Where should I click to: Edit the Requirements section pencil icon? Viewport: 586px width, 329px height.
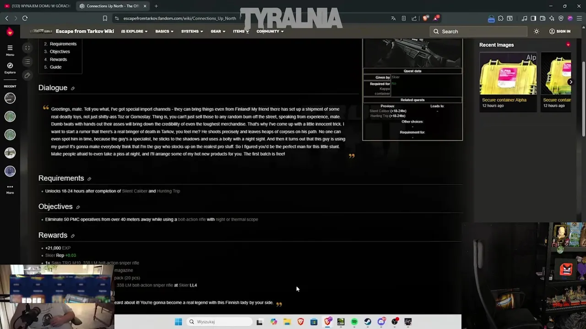89,179
